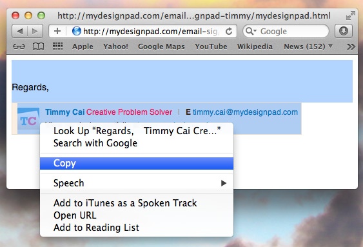Show Top Sites grid icon
The image size is (363, 247).
tap(57, 46)
